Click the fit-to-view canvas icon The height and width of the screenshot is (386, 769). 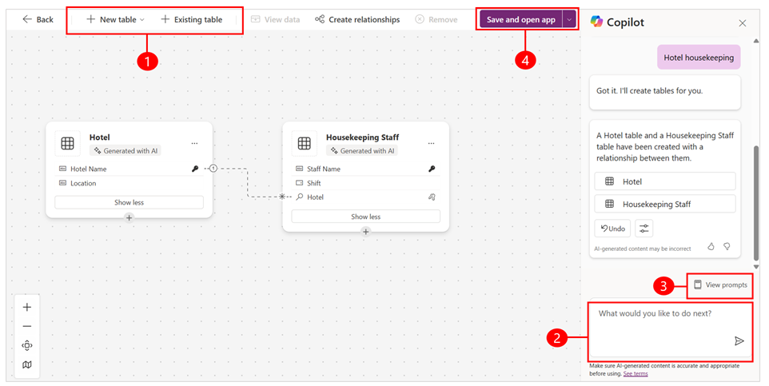click(x=27, y=346)
